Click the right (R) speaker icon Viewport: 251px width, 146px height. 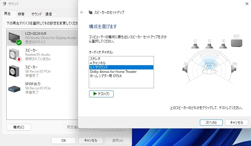coord(223,46)
